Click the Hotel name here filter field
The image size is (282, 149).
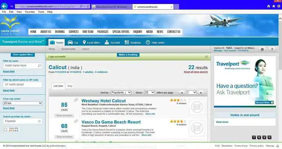click(x=22, y=66)
